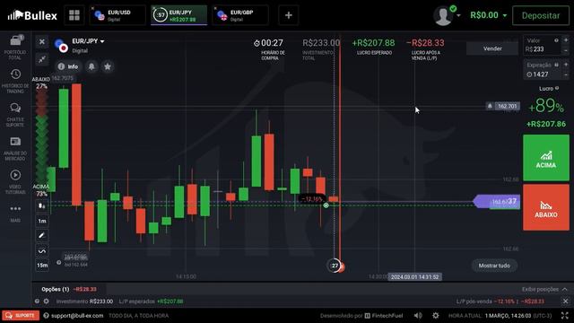Screen dimensions: 574x323
Task: Click expected profit +R$207.88 header
Action: click(373, 43)
